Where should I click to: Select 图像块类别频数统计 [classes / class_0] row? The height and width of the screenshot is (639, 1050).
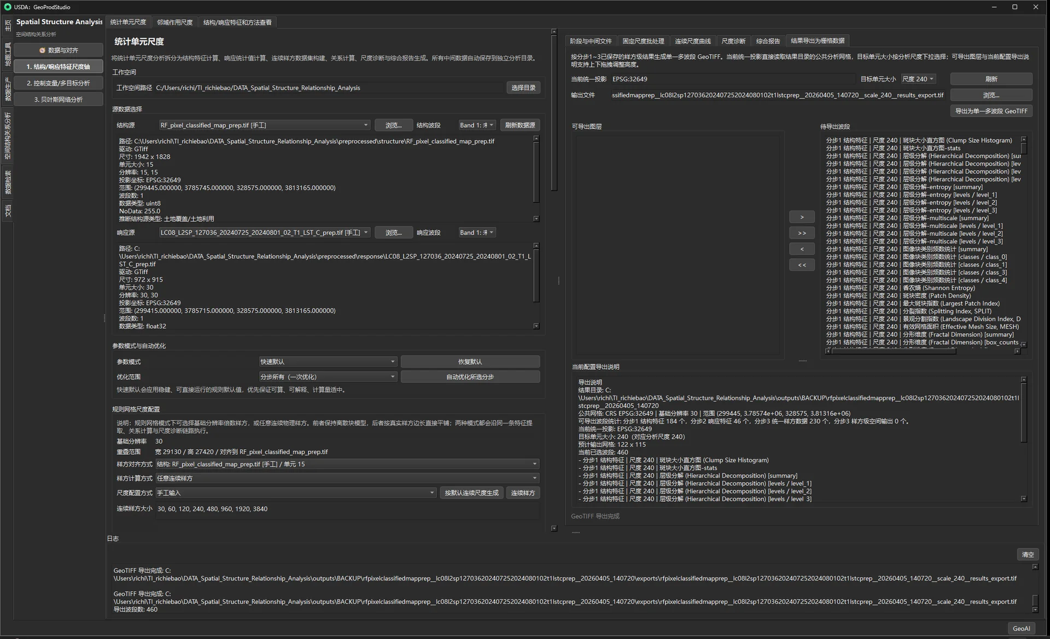922,257
